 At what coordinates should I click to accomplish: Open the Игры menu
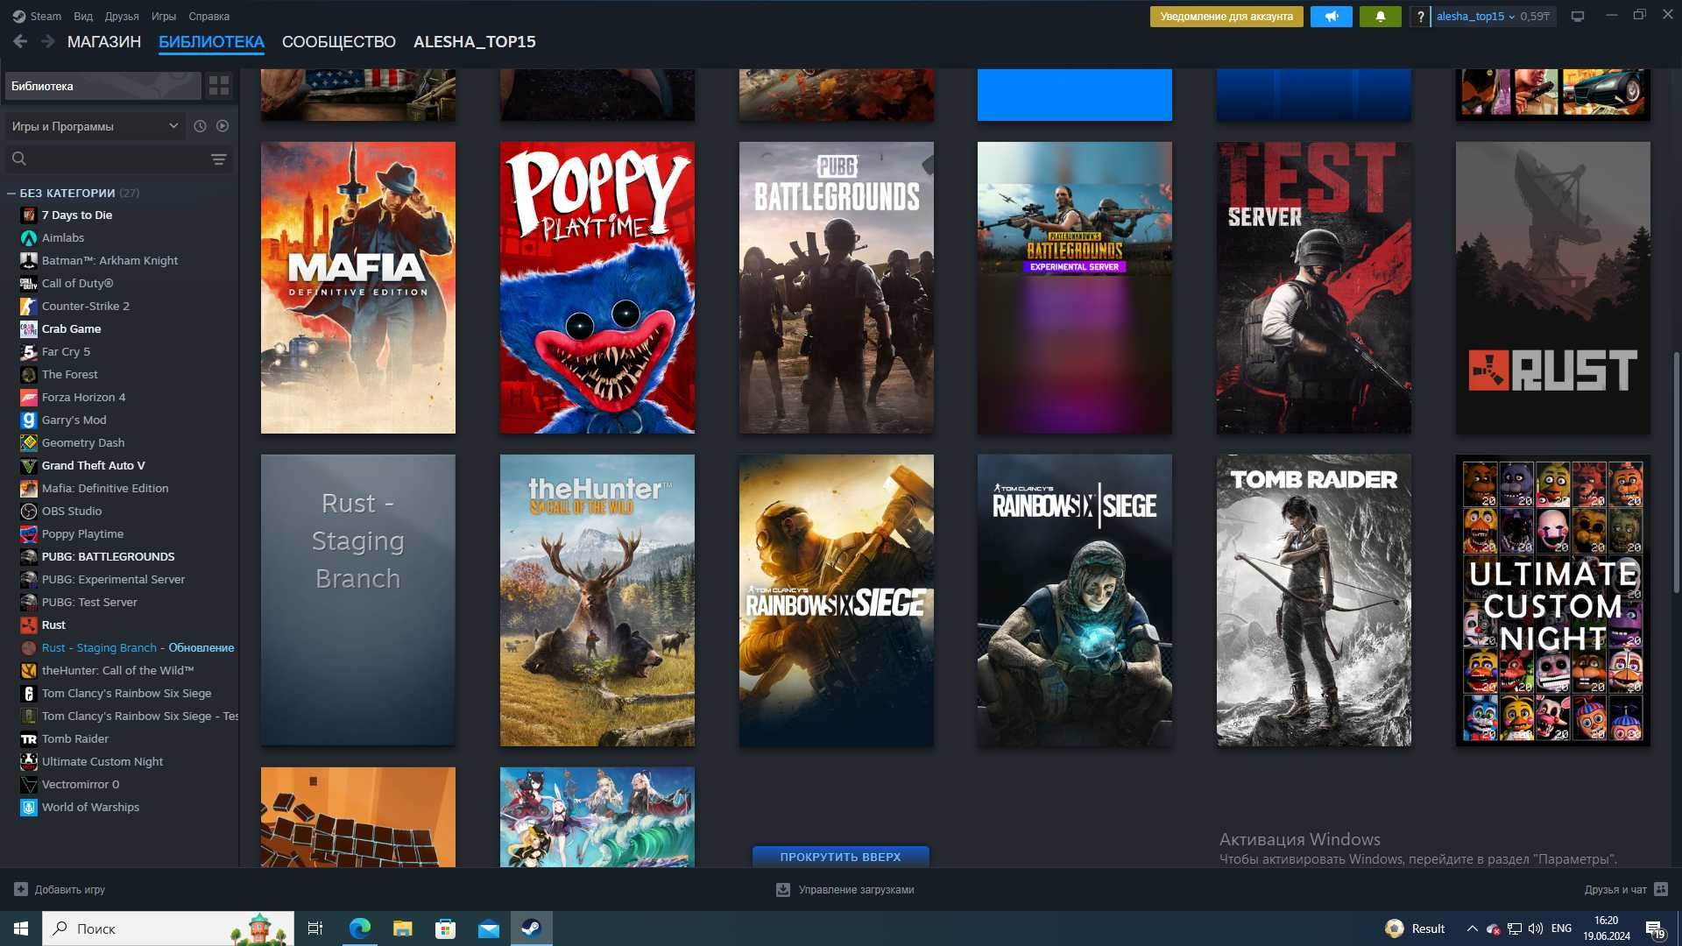coord(163,16)
